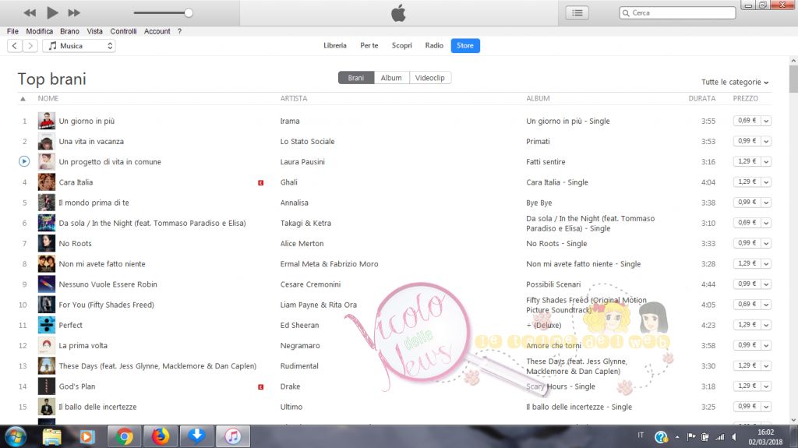Select the Videoclip view segment

430,78
